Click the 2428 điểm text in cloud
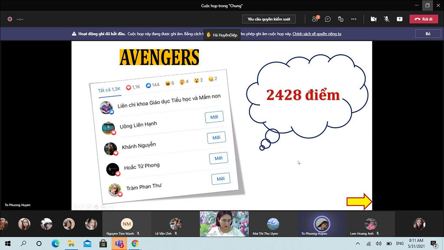Viewport: 444px width, 250px height. pyautogui.click(x=303, y=95)
